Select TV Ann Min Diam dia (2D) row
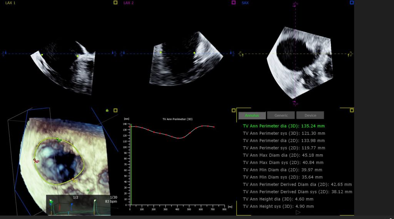This screenshot has width=394, height=219. 282,170
